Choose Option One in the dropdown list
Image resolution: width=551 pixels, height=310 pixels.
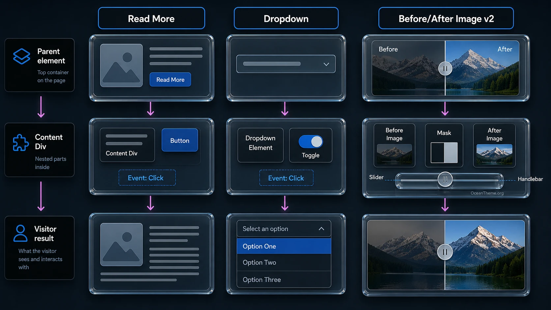point(284,246)
